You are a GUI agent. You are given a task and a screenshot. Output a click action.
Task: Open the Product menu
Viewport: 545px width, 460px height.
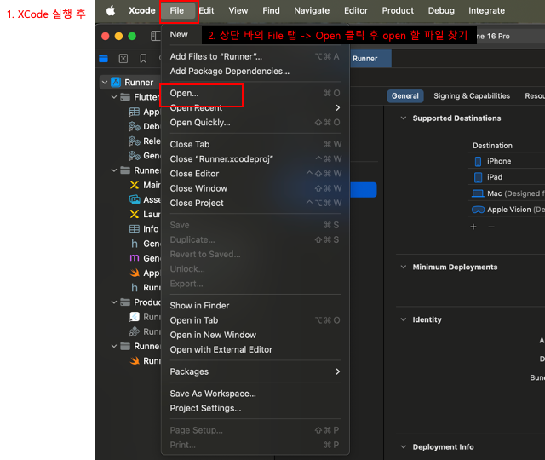(398, 11)
